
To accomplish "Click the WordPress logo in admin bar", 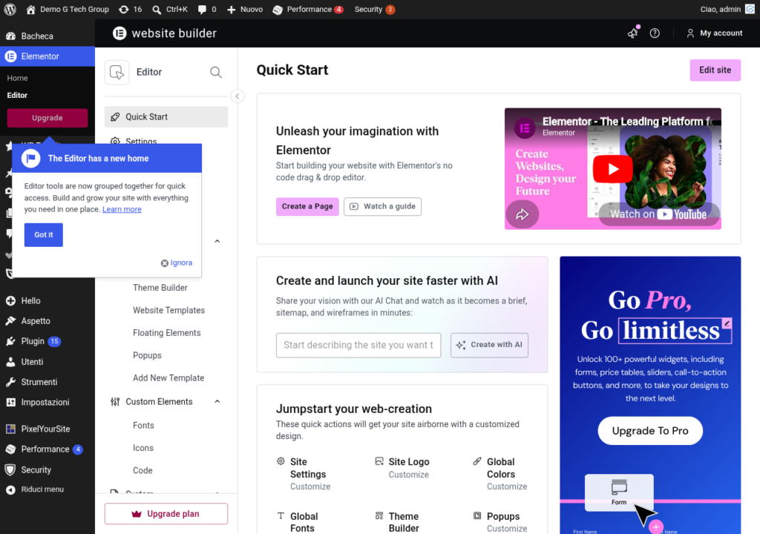I will tap(10, 9).
